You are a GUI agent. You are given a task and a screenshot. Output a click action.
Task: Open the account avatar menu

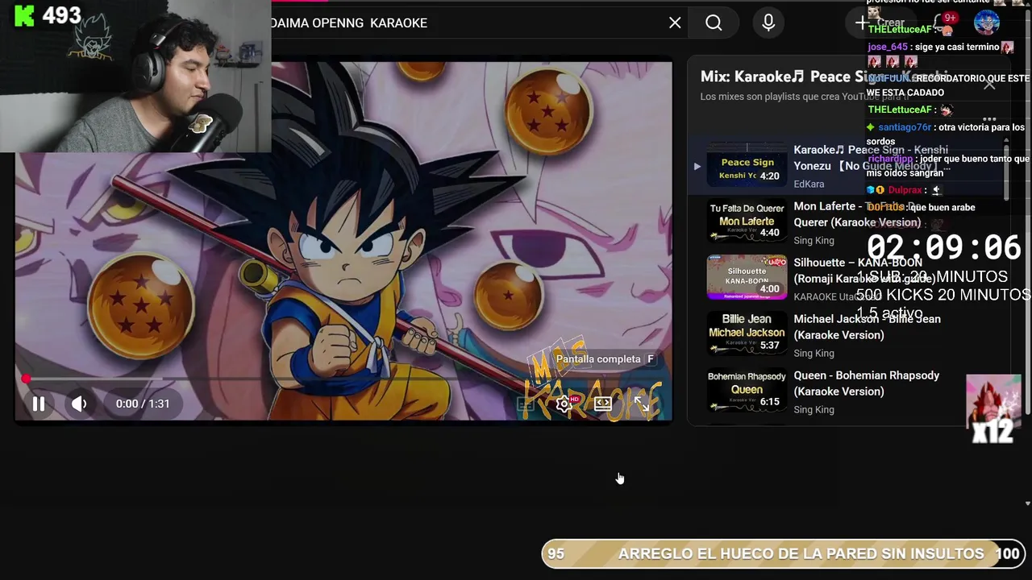(x=987, y=23)
